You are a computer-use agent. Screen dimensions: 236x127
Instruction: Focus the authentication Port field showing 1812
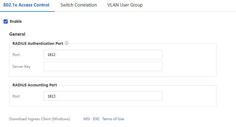click(x=103, y=55)
